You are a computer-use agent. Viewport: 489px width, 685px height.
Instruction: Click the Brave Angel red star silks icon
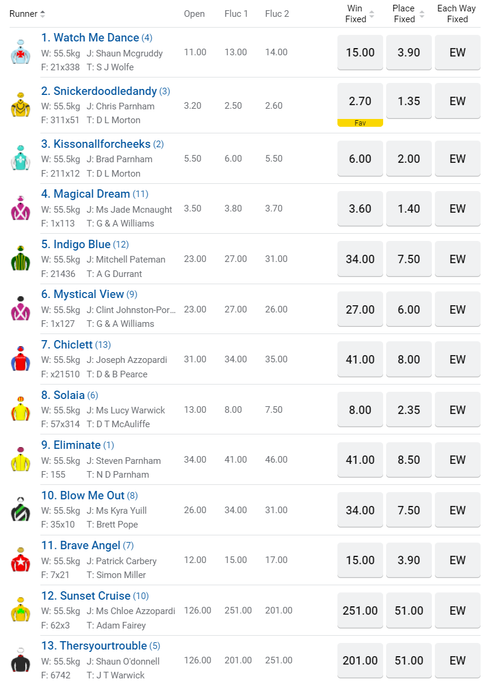pos(20,560)
